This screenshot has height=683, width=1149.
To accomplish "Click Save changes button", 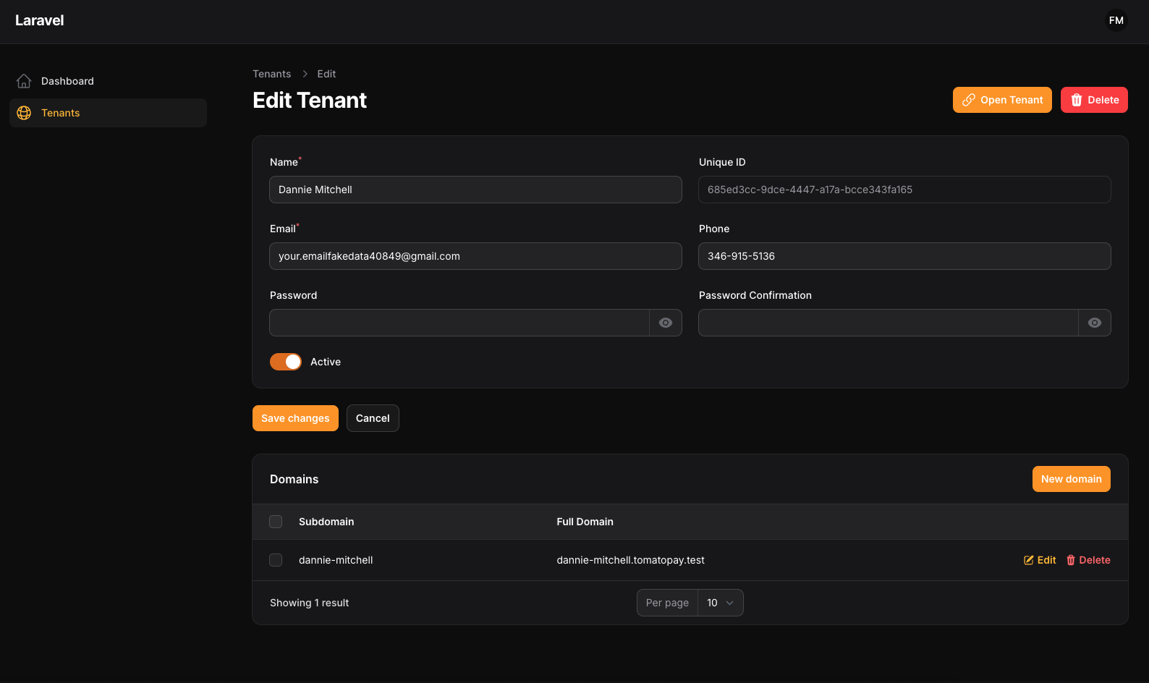I will coord(295,418).
